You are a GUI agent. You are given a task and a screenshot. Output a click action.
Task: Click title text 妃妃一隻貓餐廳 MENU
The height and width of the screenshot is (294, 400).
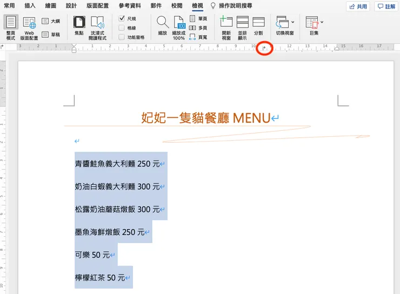tap(205, 118)
